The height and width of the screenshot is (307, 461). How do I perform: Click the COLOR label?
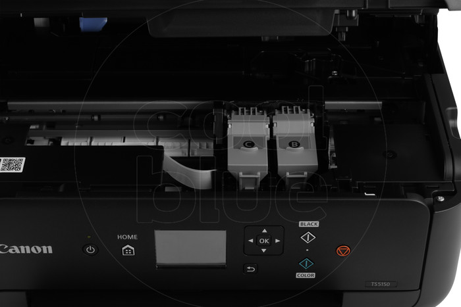tap(306, 275)
